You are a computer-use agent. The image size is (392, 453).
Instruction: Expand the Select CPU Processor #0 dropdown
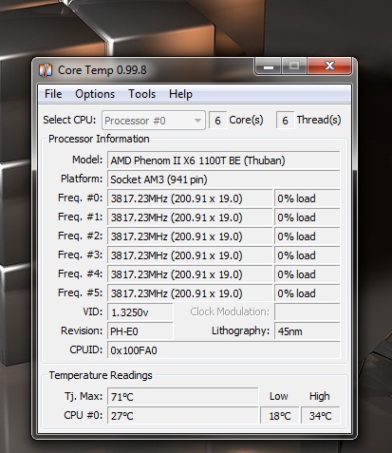point(154,121)
